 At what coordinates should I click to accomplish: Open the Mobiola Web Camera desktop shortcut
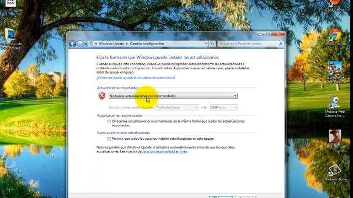[x=335, y=107]
